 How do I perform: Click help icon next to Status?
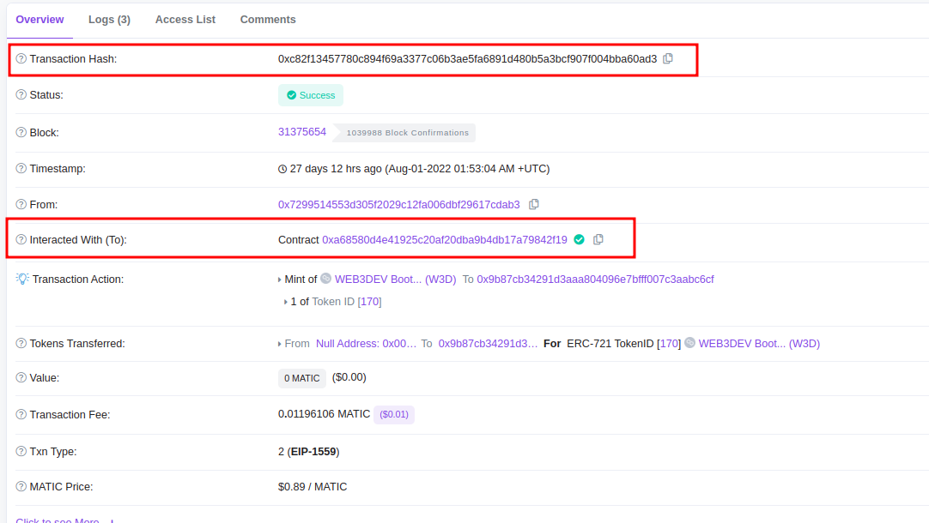coord(21,95)
